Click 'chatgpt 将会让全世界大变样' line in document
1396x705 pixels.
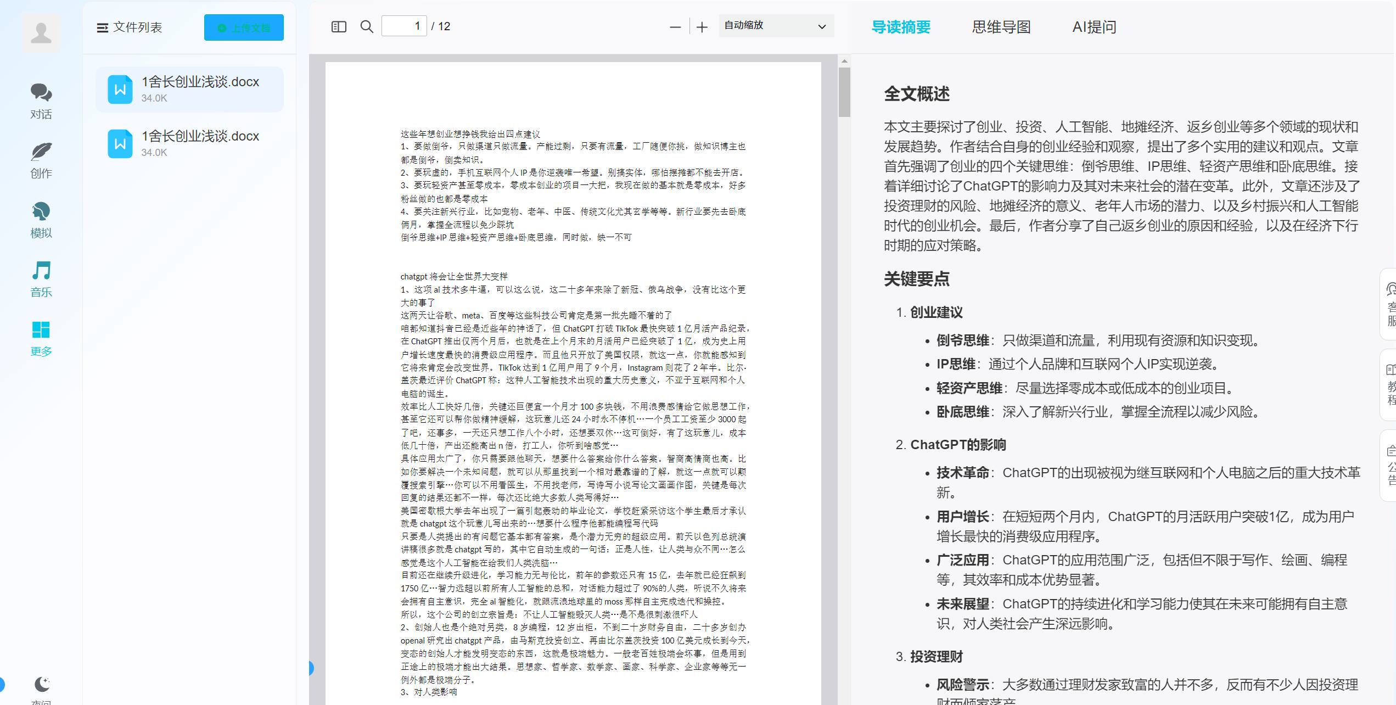[454, 276]
